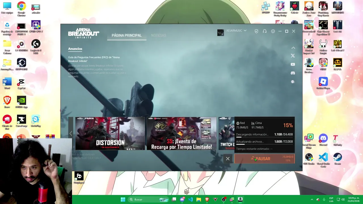This screenshot has width=363, height=204.
Task: Expand the XESARMUSIC account dropdown
Action: (245, 31)
